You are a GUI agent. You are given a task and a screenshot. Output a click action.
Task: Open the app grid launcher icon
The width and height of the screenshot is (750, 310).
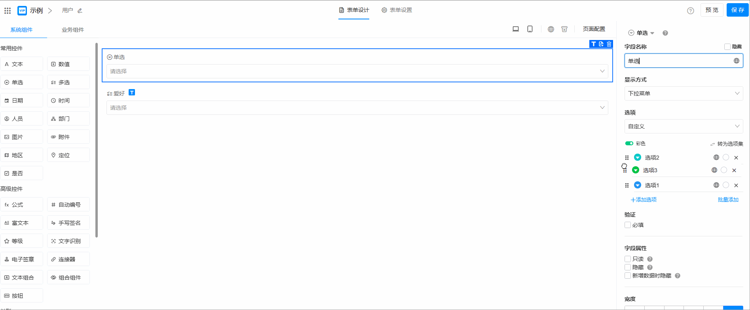[8, 11]
